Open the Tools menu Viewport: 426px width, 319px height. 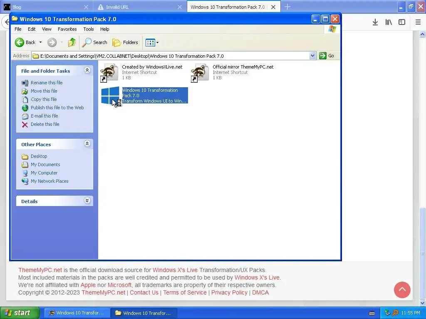click(89, 29)
